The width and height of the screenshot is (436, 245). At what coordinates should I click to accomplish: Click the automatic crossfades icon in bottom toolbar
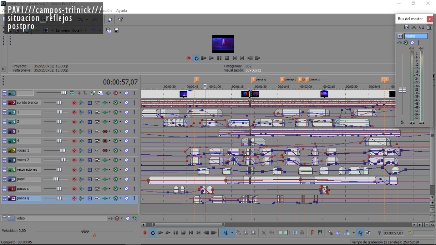338,233
